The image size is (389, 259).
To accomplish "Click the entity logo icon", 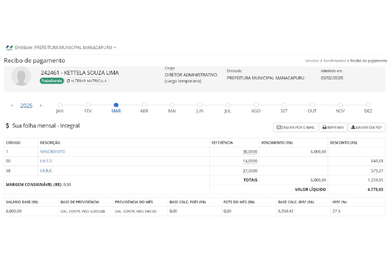I will tap(9, 47).
